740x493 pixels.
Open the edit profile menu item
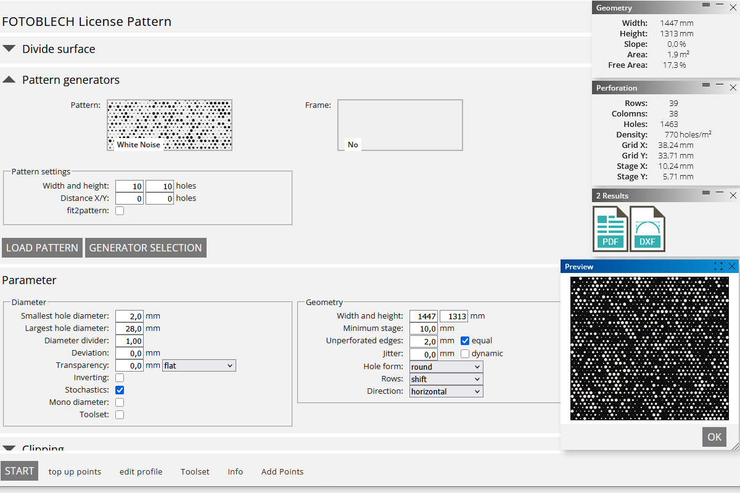point(141,471)
